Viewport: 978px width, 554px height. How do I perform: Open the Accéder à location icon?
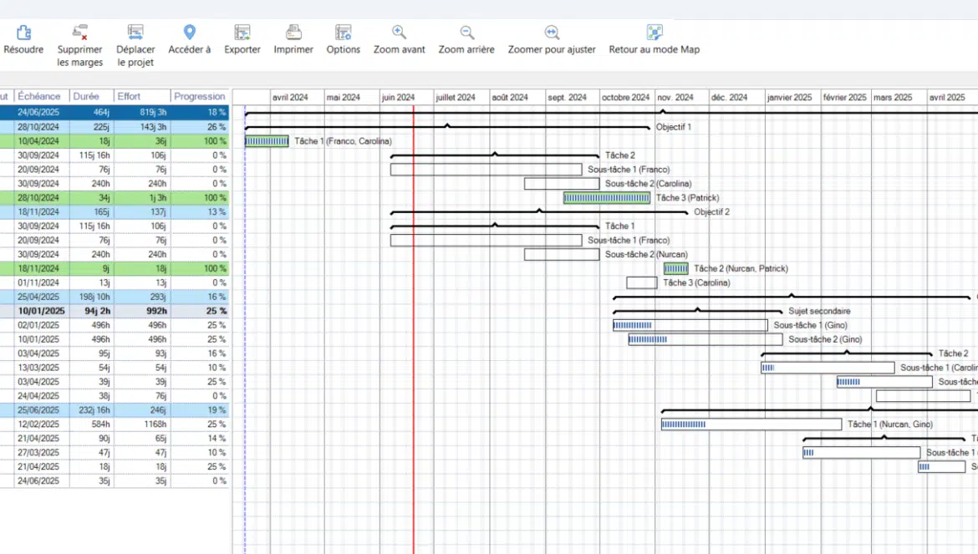[x=190, y=33]
